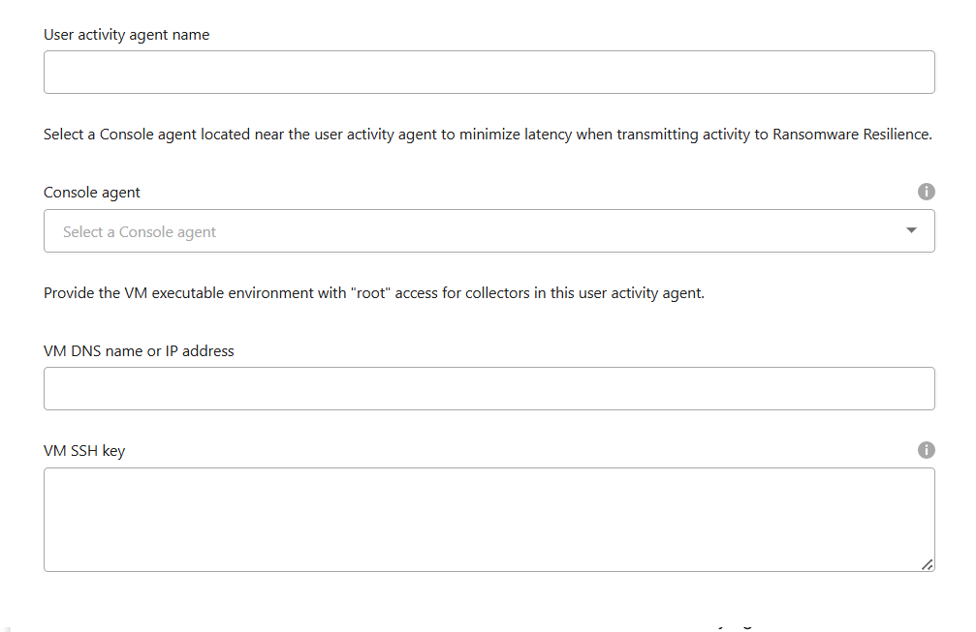Grab the VM SSH key textarea resize handle
The image size is (976, 632).
click(x=928, y=564)
